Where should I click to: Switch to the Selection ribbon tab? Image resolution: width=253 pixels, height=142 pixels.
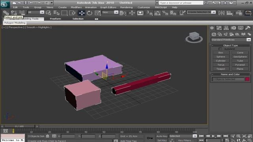pos(78,19)
